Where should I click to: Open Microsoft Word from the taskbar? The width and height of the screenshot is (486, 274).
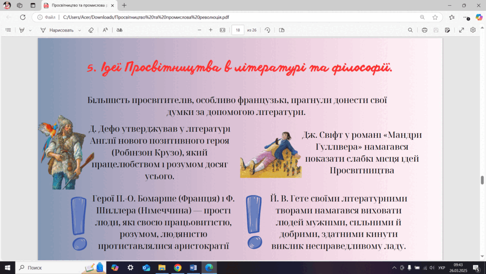[x=193, y=267]
